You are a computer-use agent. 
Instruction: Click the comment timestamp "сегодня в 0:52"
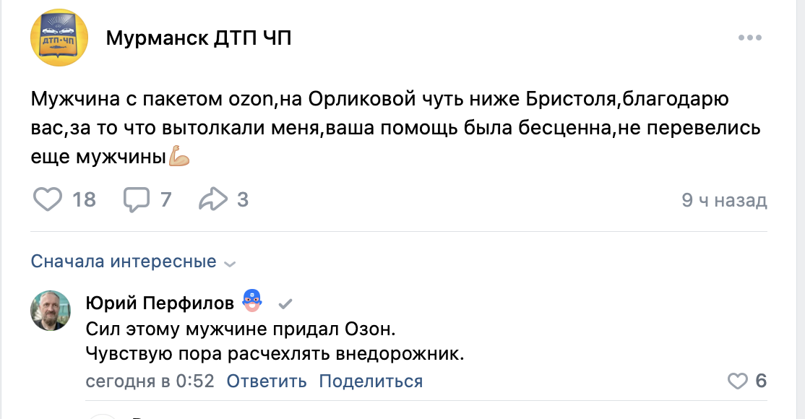(150, 381)
